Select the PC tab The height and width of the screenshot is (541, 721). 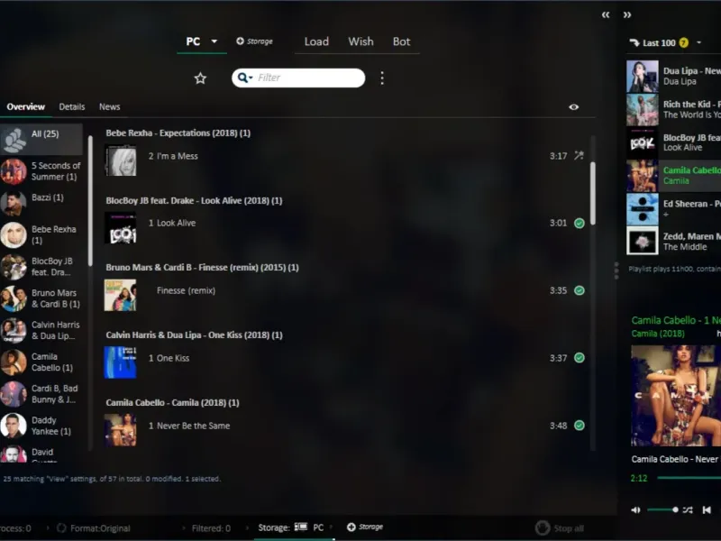click(x=193, y=41)
